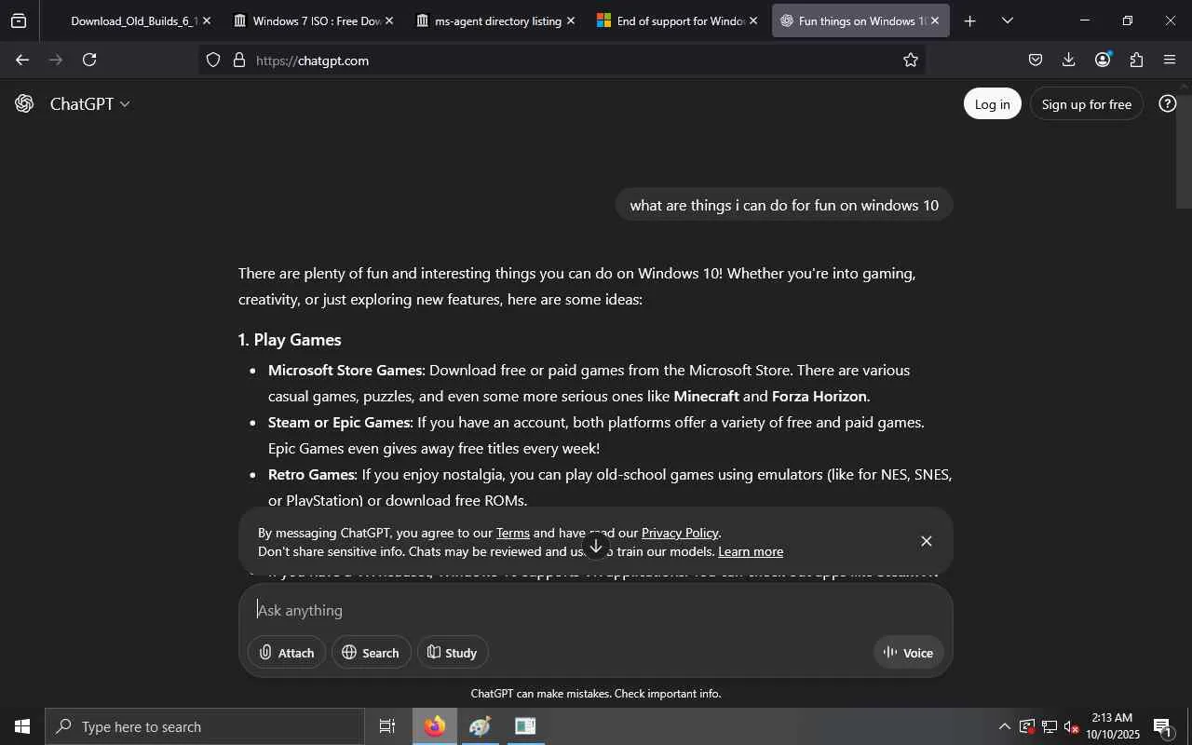Open the ChatGPT help question mark

click(1167, 103)
